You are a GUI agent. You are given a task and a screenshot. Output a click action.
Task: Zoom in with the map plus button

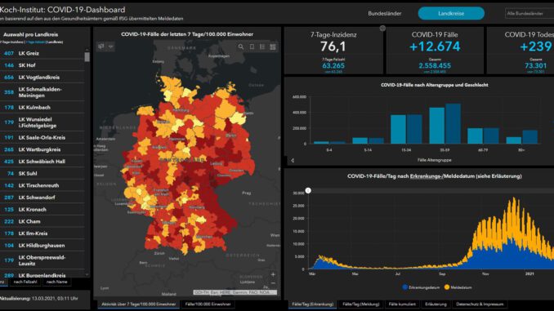pyautogui.click(x=273, y=274)
